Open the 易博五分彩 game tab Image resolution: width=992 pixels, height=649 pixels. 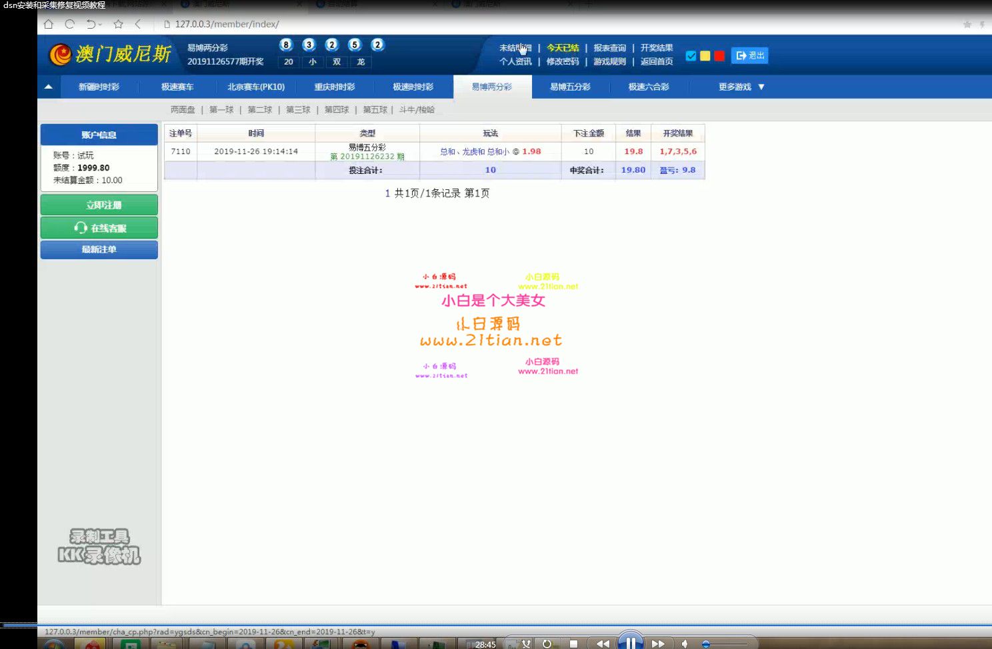pyautogui.click(x=570, y=87)
